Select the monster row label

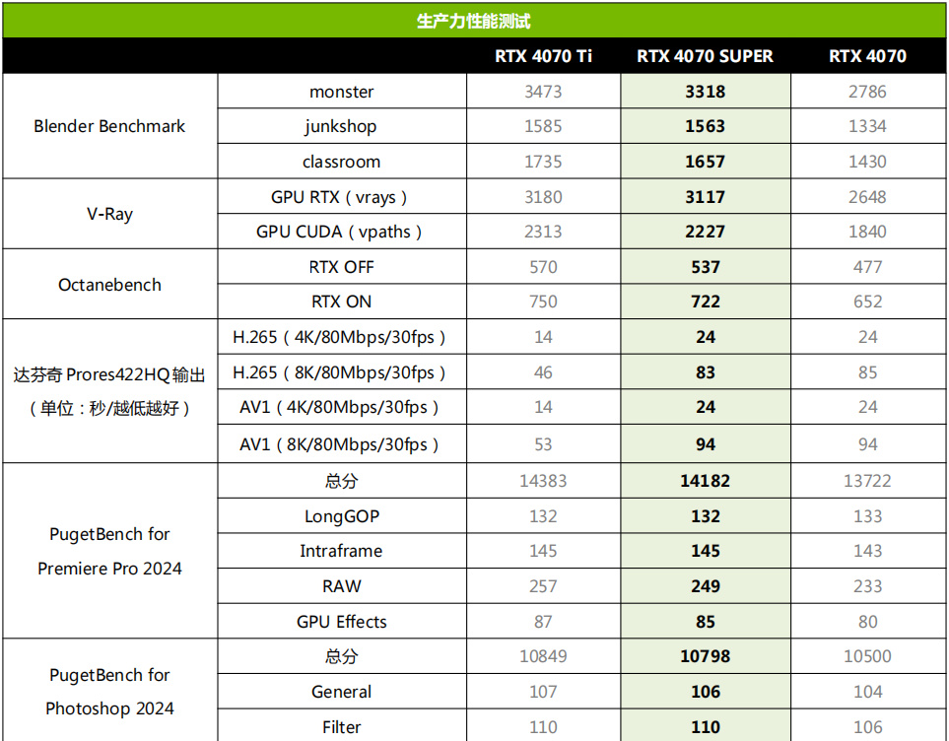click(341, 92)
